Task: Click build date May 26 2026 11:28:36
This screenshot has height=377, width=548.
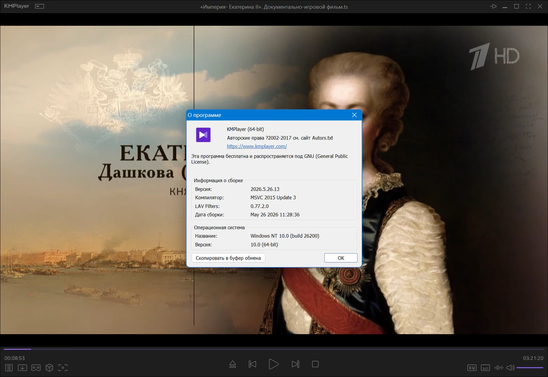Action: pos(275,215)
